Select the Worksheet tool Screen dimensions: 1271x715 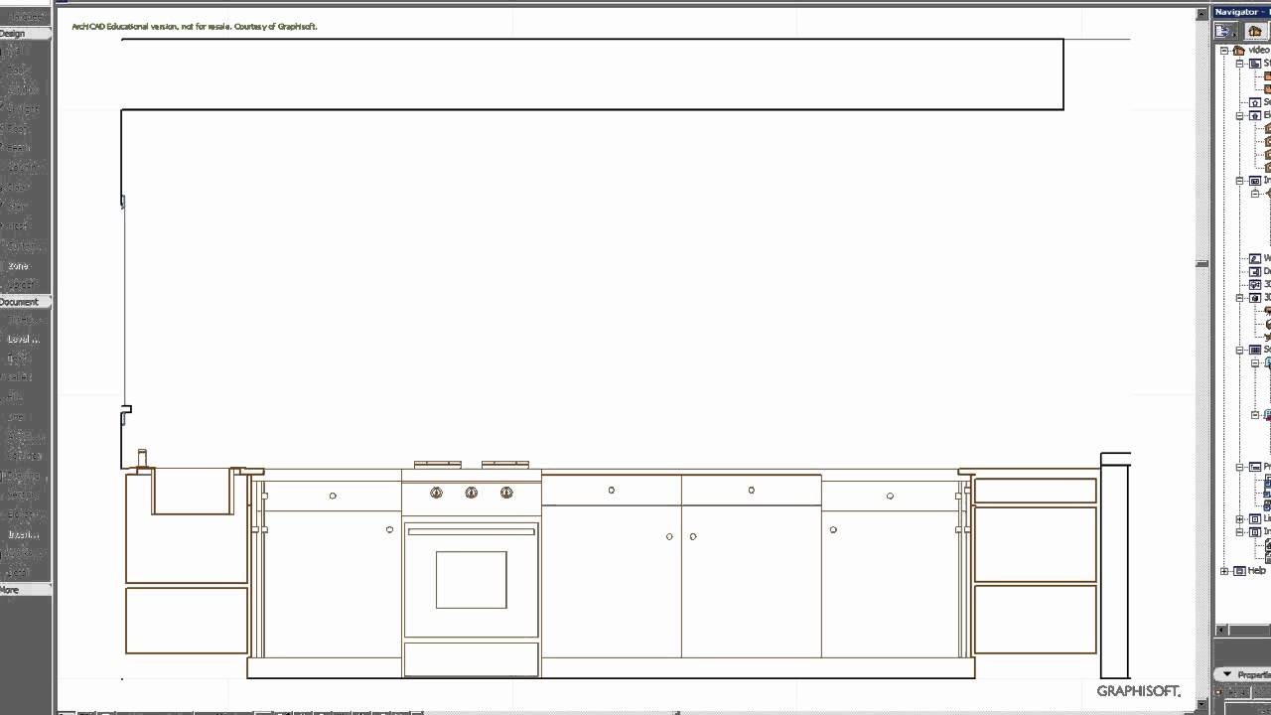click(x=25, y=553)
